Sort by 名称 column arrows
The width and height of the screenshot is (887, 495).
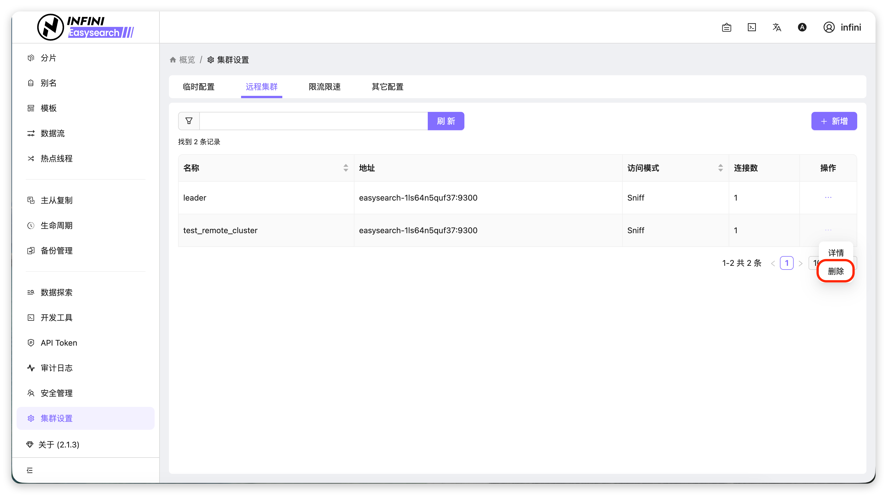(x=346, y=168)
